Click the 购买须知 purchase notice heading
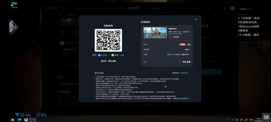 pos(99,73)
